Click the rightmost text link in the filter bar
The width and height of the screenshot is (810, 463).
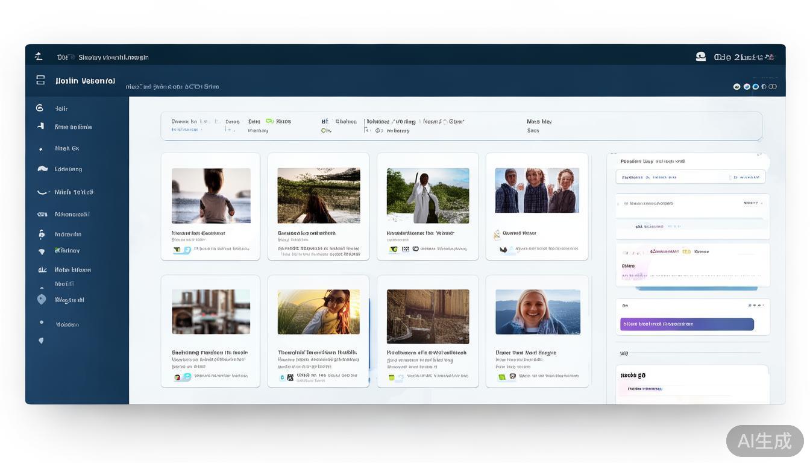539,122
